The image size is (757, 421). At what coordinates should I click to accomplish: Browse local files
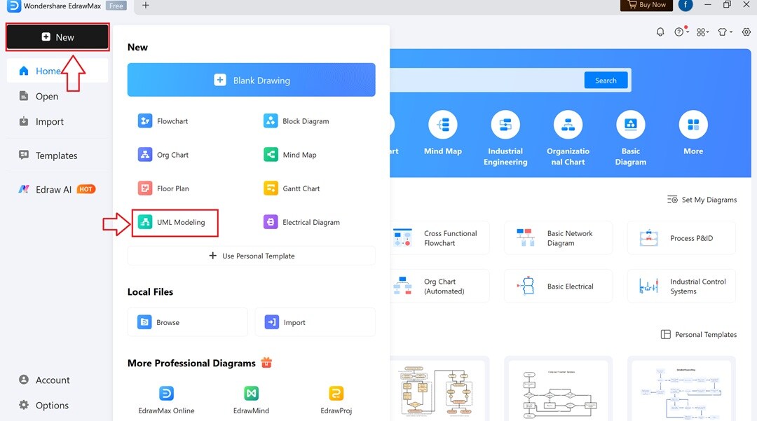click(187, 322)
